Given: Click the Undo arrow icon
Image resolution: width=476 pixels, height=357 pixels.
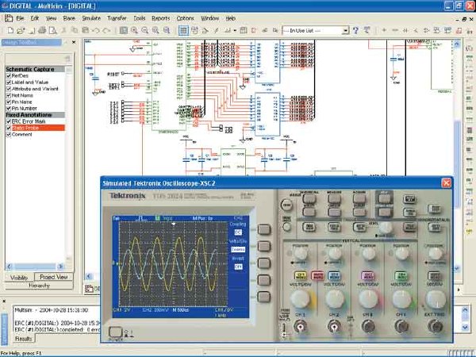Looking at the screenshot, I should pos(96,30).
